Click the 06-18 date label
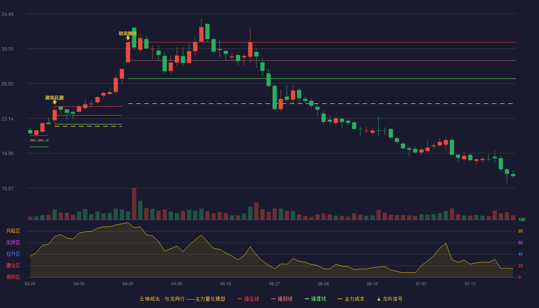This screenshot has width=539, height=308. [x=372, y=284]
